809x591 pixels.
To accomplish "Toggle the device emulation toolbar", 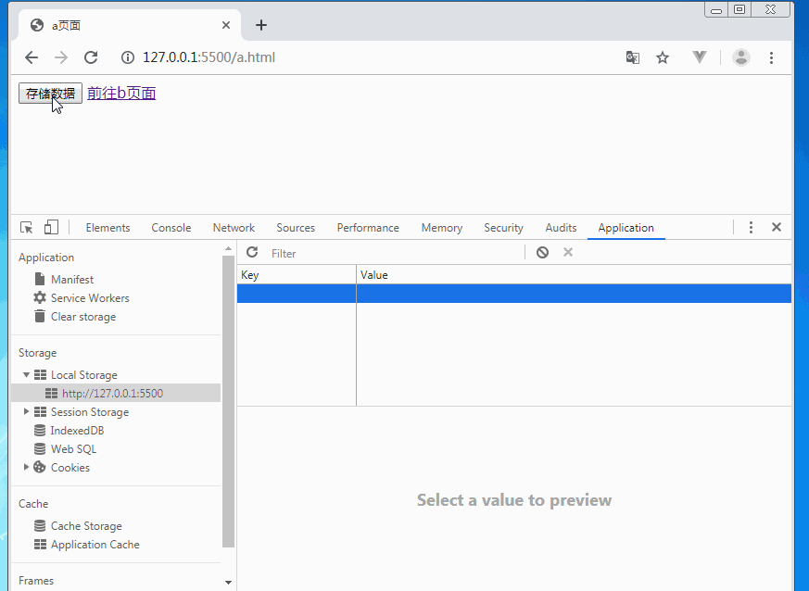I will coord(51,227).
